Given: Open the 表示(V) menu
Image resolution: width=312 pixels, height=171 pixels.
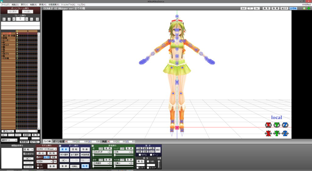Looking at the screenshot, I should tap(24, 5).
